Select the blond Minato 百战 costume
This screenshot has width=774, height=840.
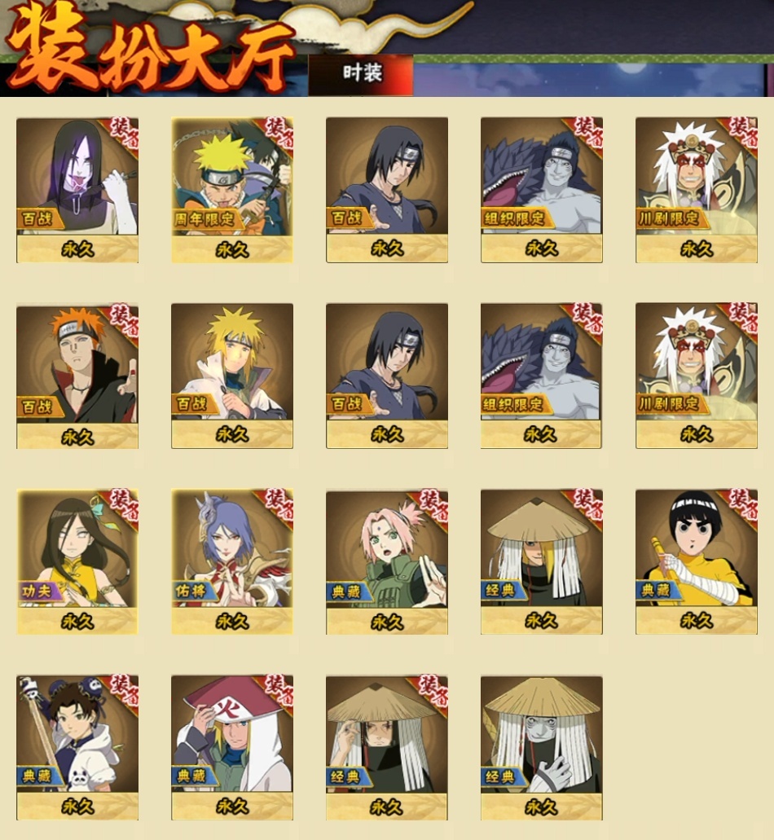click(x=232, y=376)
